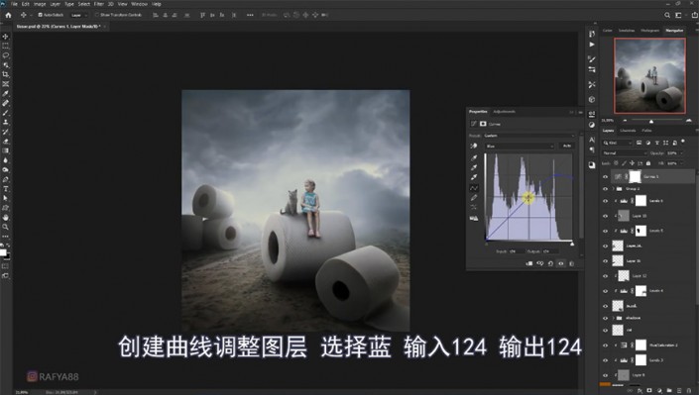The height and width of the screenshot is (395, 699).
Task: Select the Clone Stamp tool
Action: tap(5, 122)
